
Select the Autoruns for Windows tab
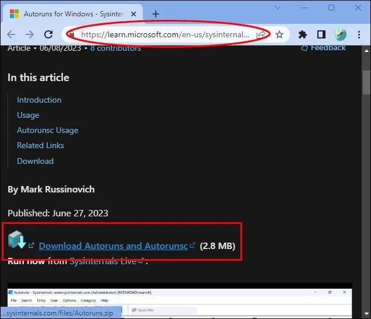coord(72,14)
